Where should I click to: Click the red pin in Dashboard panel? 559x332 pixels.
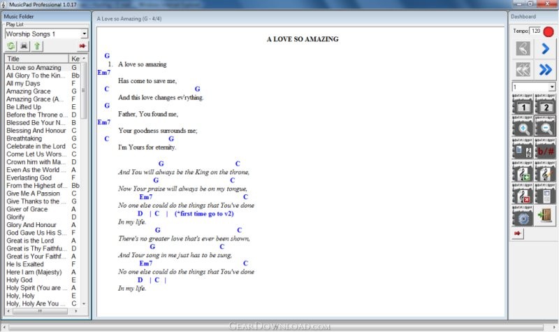pos(517,233)
